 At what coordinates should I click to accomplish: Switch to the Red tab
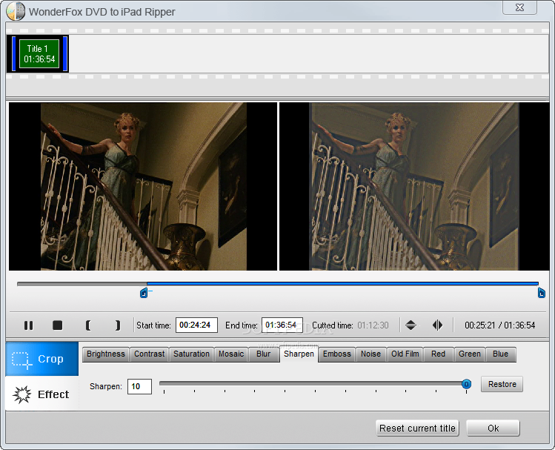click(438, 354)
